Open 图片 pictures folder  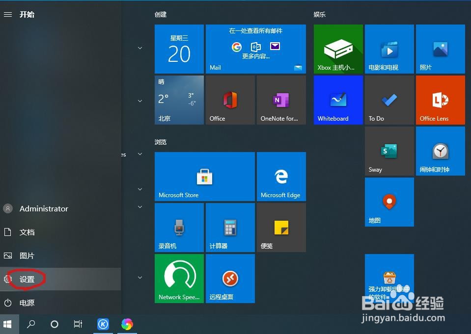[60, 256]
